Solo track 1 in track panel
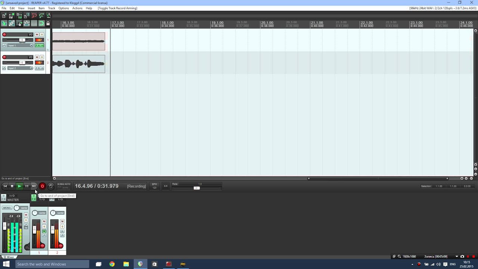The height and width of the screenshot is (269, 478). (42, 34)
